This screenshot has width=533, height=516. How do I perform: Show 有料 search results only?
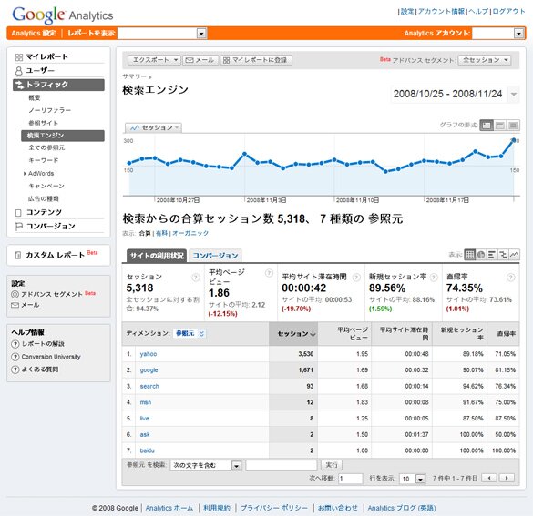point(162,233)
